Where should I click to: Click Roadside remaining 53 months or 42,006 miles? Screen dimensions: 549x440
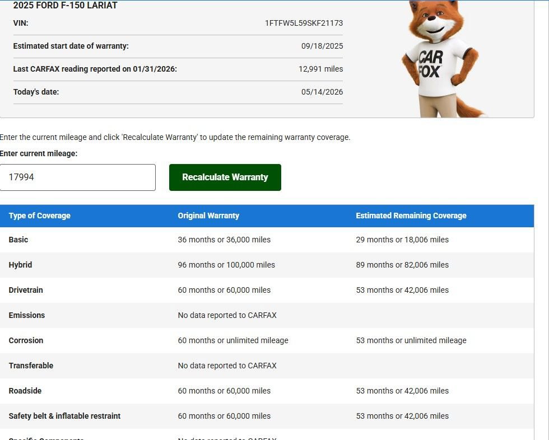pos(402,391)
